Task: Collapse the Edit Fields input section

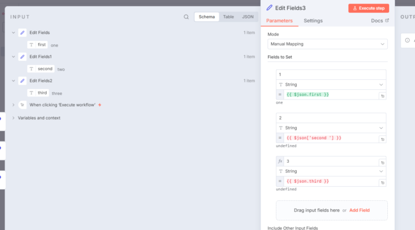Action: click(x=13, y=33)
